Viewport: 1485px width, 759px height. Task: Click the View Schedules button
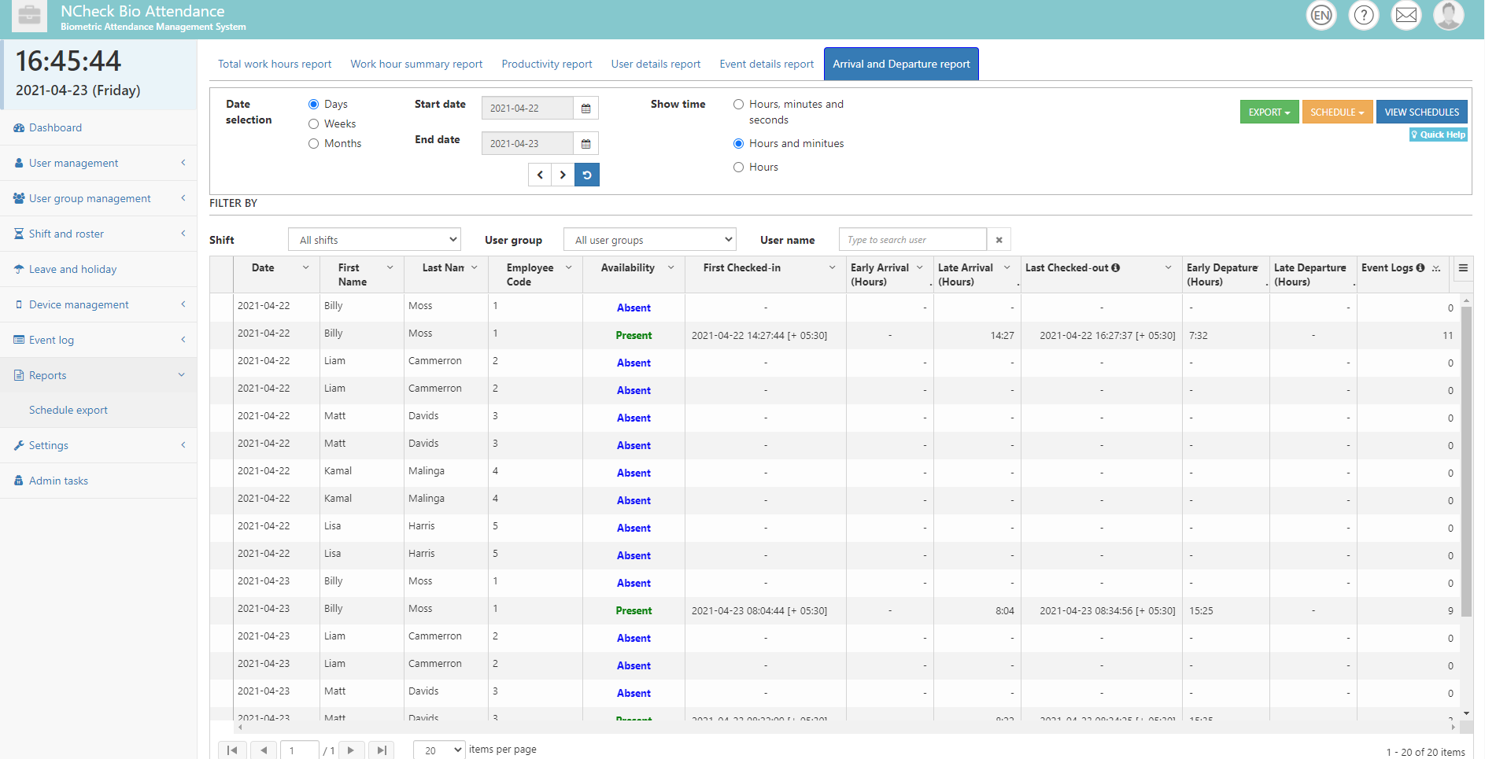[x=1421, y=112]
